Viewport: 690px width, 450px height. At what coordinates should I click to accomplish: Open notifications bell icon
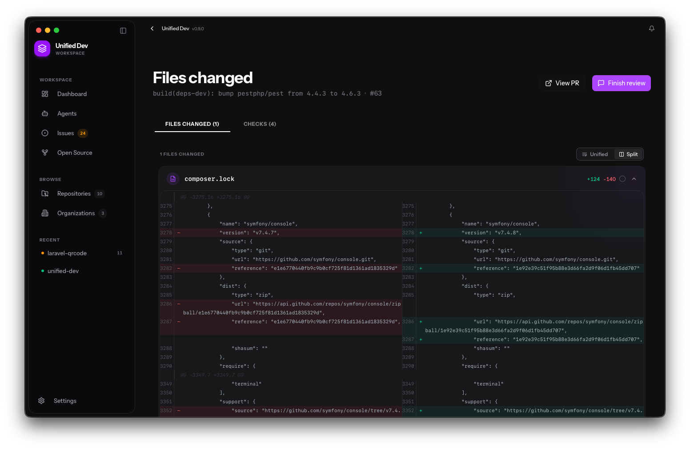click(651, 28)
